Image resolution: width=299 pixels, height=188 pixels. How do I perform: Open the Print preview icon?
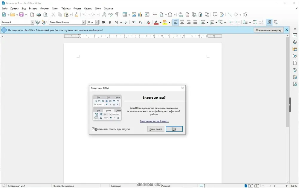pos(45,14)
